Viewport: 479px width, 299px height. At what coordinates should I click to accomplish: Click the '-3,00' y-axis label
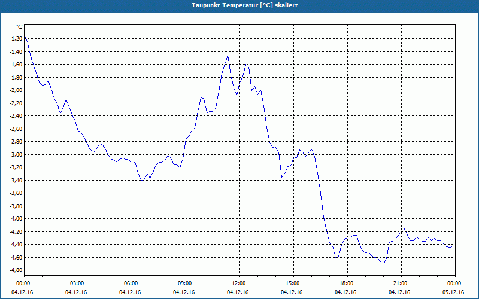17,154
